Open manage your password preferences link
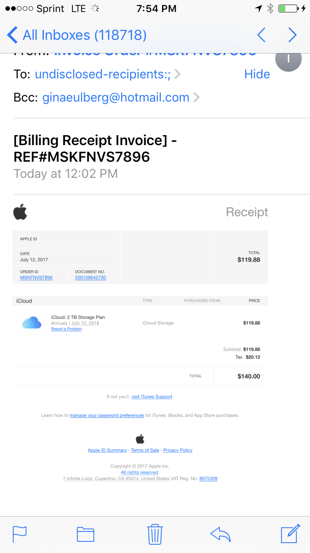 click(x=107, y=415)
